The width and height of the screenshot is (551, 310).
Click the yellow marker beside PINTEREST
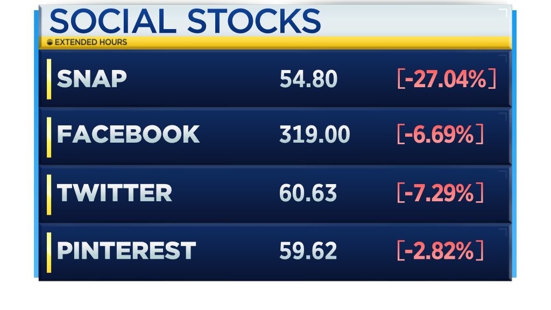coord(49,252)
